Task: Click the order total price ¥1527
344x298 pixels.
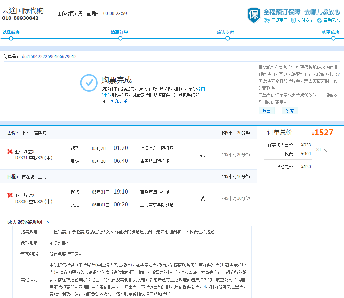Action: [323, 133]
